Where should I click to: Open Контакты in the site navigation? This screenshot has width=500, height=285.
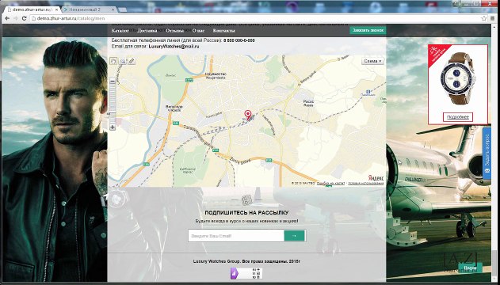pyautogui.click(x=224, y=31)
